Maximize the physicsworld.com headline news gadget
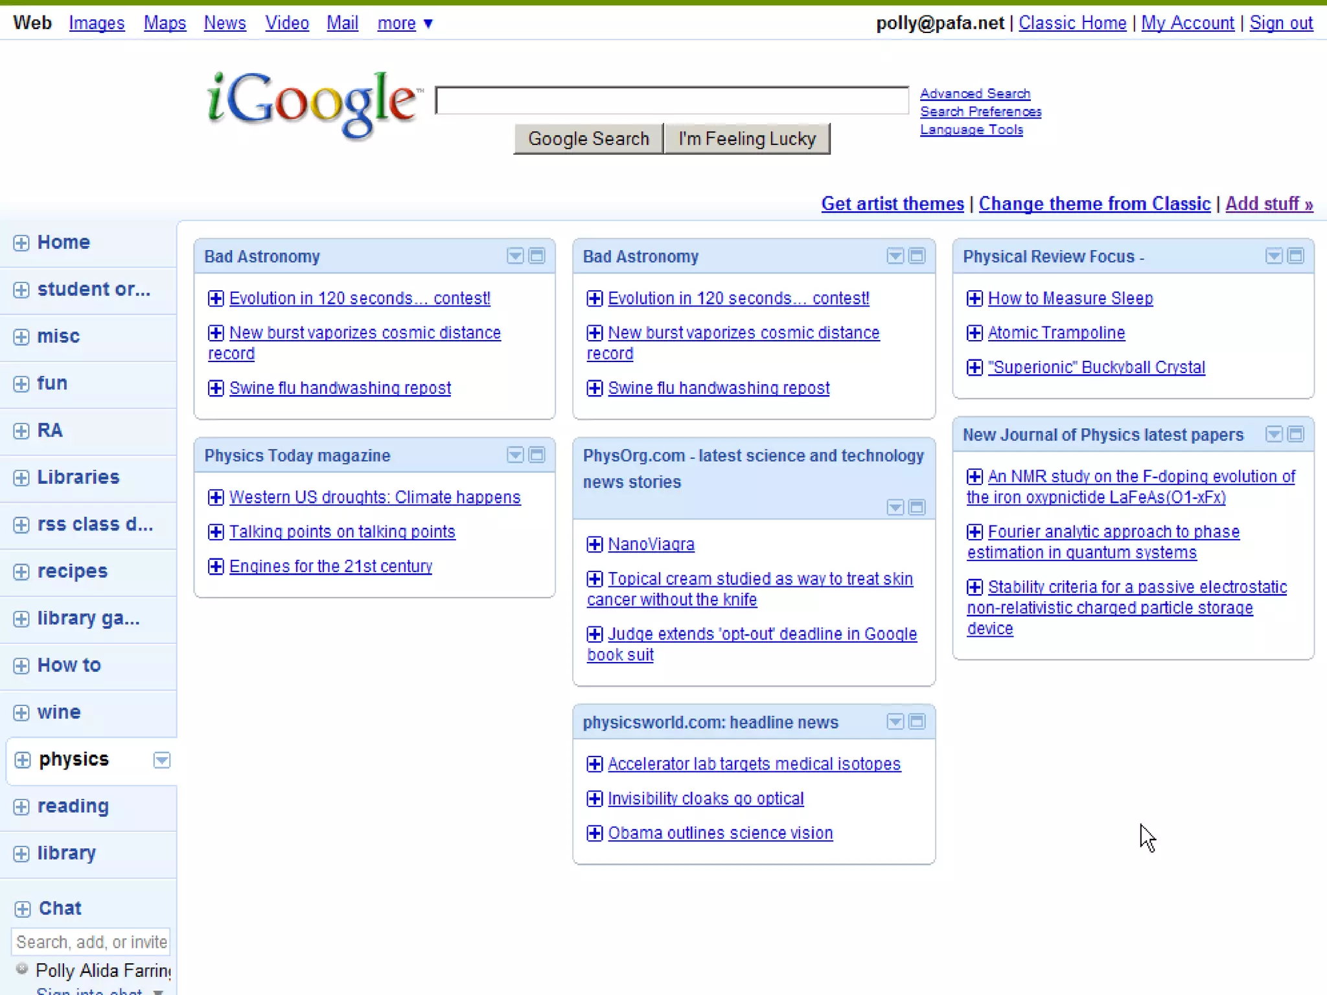 click(916, 722)
